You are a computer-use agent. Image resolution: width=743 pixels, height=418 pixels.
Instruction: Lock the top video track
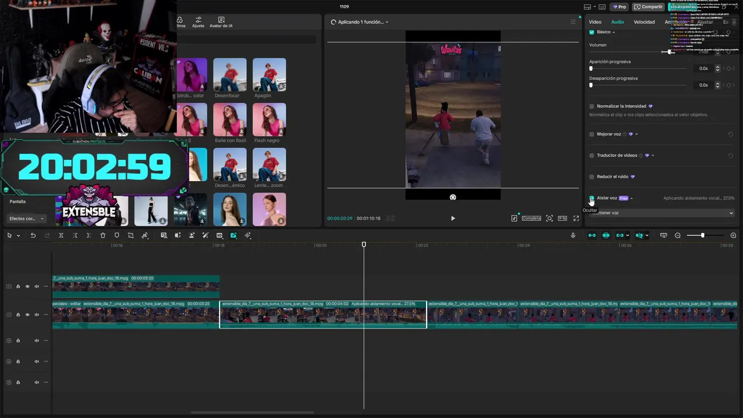tap(18, 286)
